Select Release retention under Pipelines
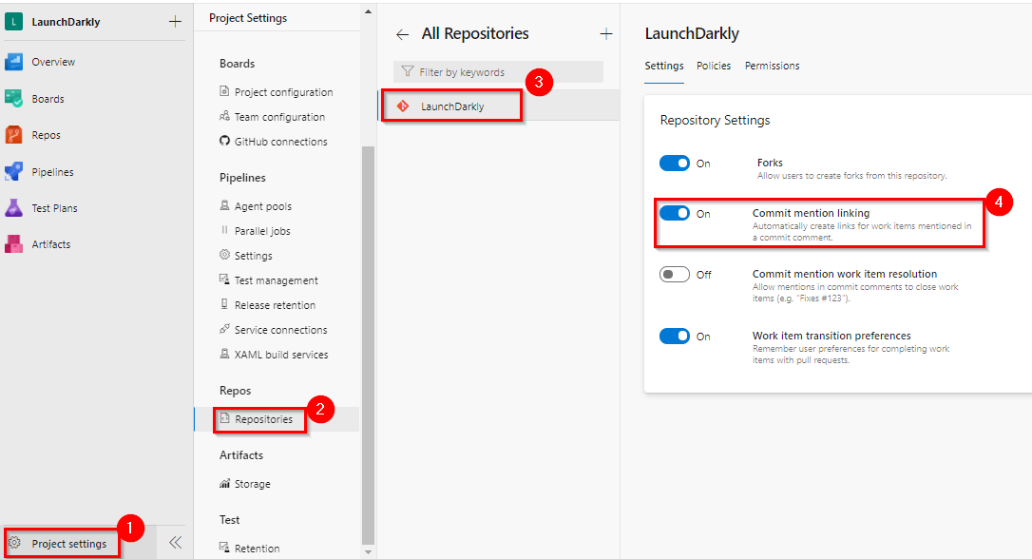 tap(276, 305)
